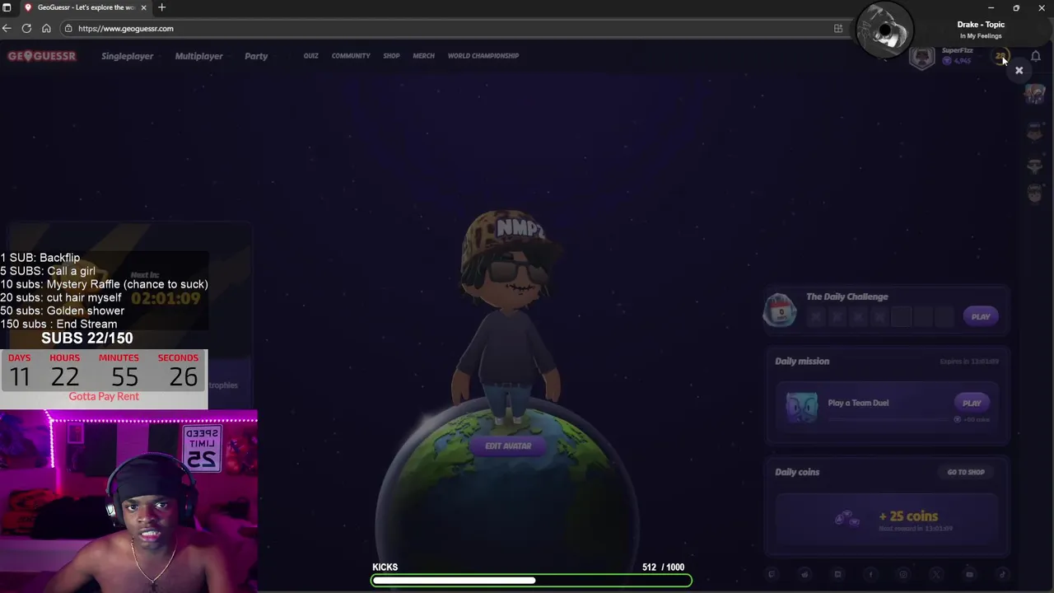
Task: Open the notifications bell icon
Action: point(1036,56)
